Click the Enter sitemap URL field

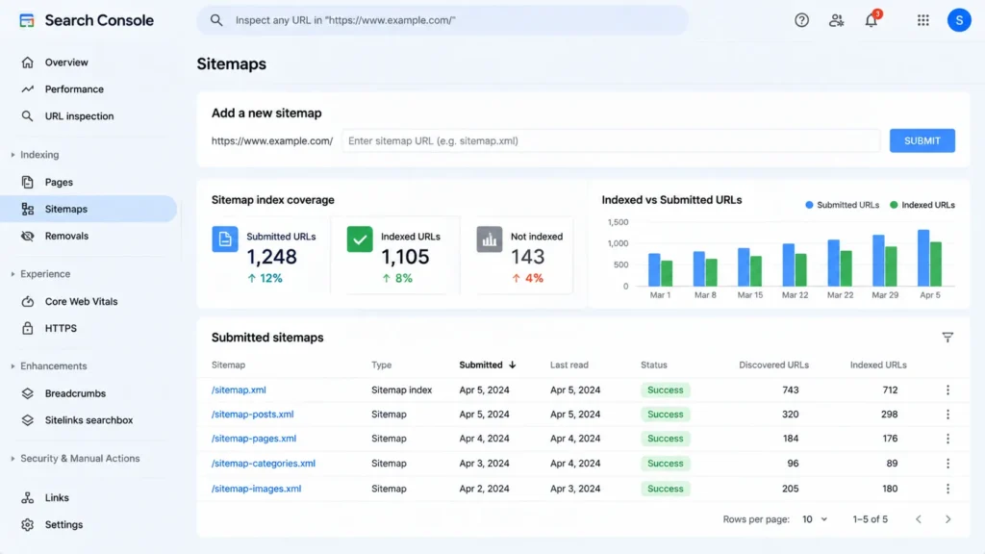click(611, 140)
